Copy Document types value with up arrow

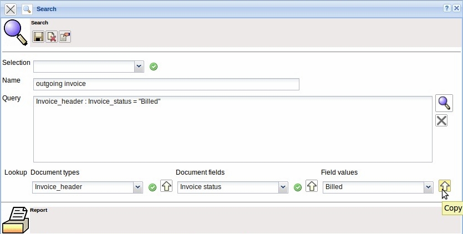coord(166,186)
